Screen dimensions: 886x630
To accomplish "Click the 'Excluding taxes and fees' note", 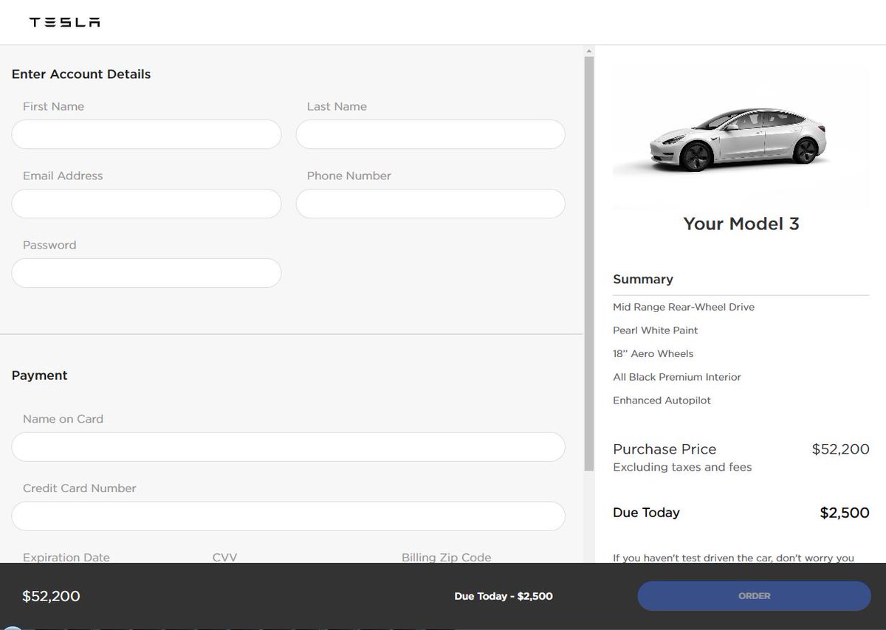I will 682,467.
